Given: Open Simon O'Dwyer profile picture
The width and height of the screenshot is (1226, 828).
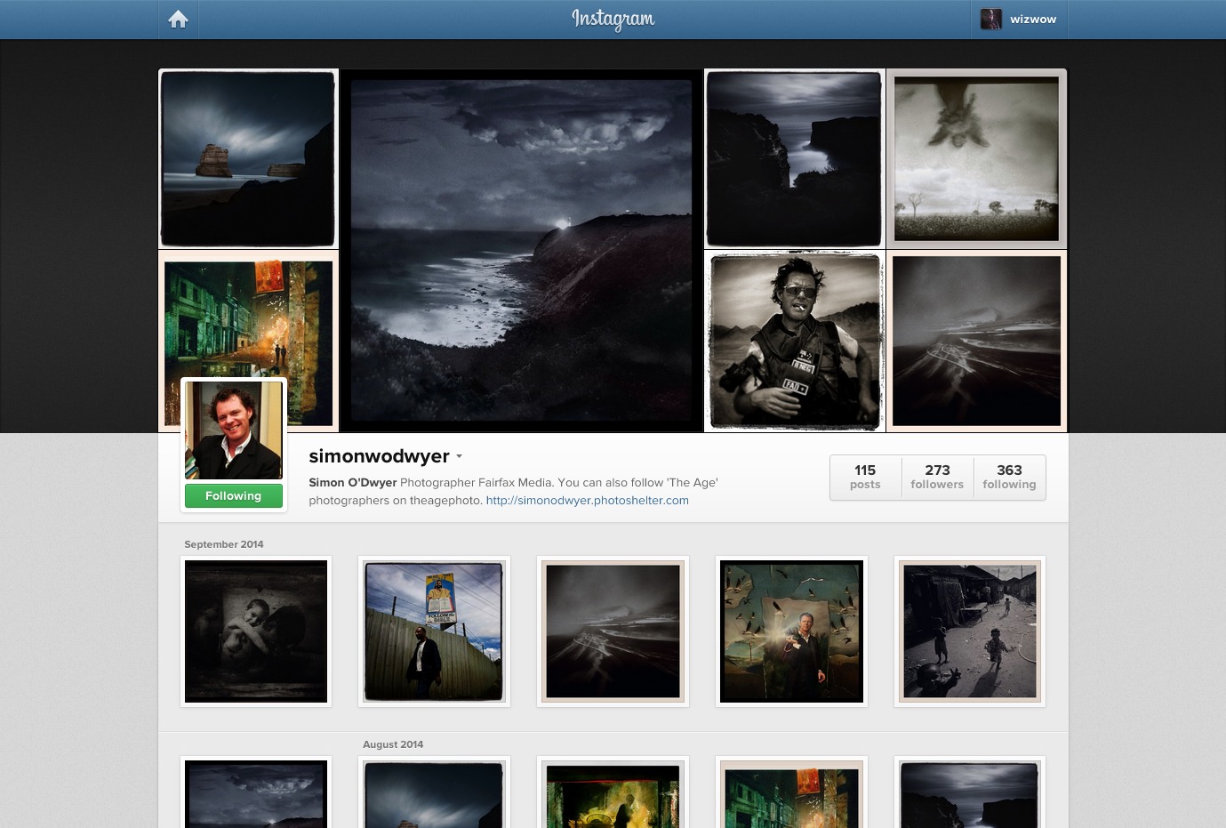Looking at the screenshot, I should click(x=234, y=430).
